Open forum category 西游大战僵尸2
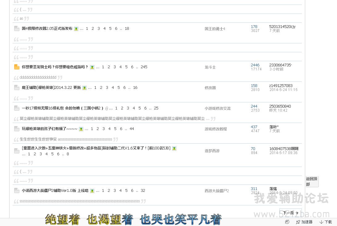This screenshot has width=337, height=226. (217, 191)
